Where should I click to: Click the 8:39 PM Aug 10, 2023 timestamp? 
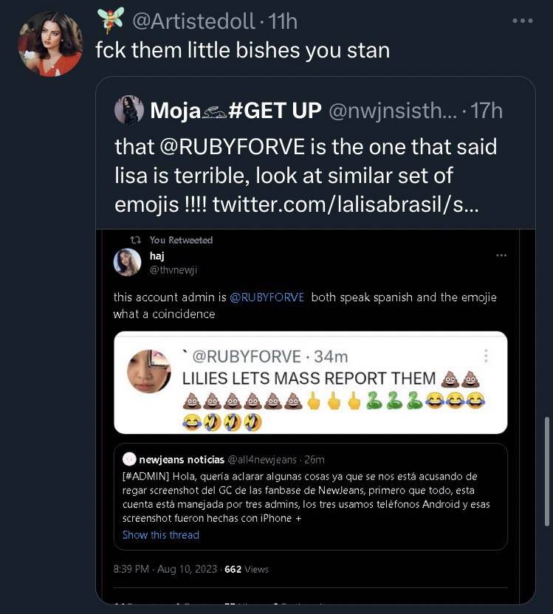point(165,569)
